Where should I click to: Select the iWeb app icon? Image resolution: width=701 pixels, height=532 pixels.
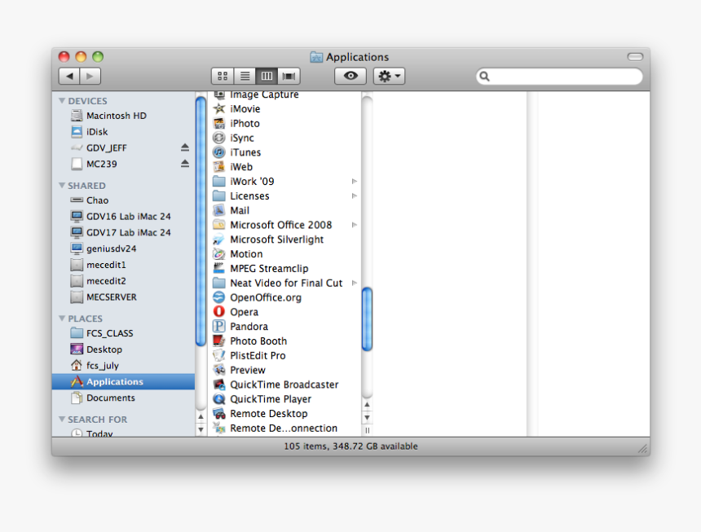pos(218,167)
